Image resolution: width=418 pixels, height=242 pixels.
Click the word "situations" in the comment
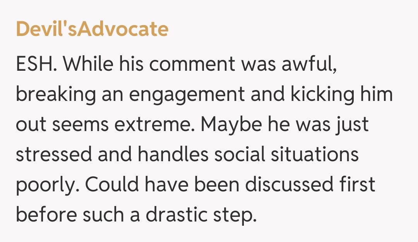coord(314,155)
